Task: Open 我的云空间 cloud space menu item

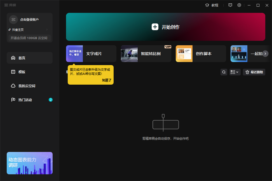Action: tap(30, 86)
